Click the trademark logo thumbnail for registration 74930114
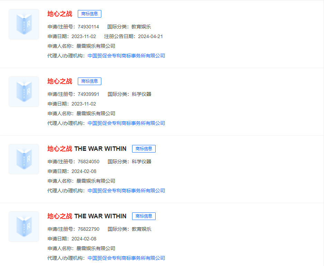This screenshot has height=266, width=324. pyautogui.click(x=24, y=24)
